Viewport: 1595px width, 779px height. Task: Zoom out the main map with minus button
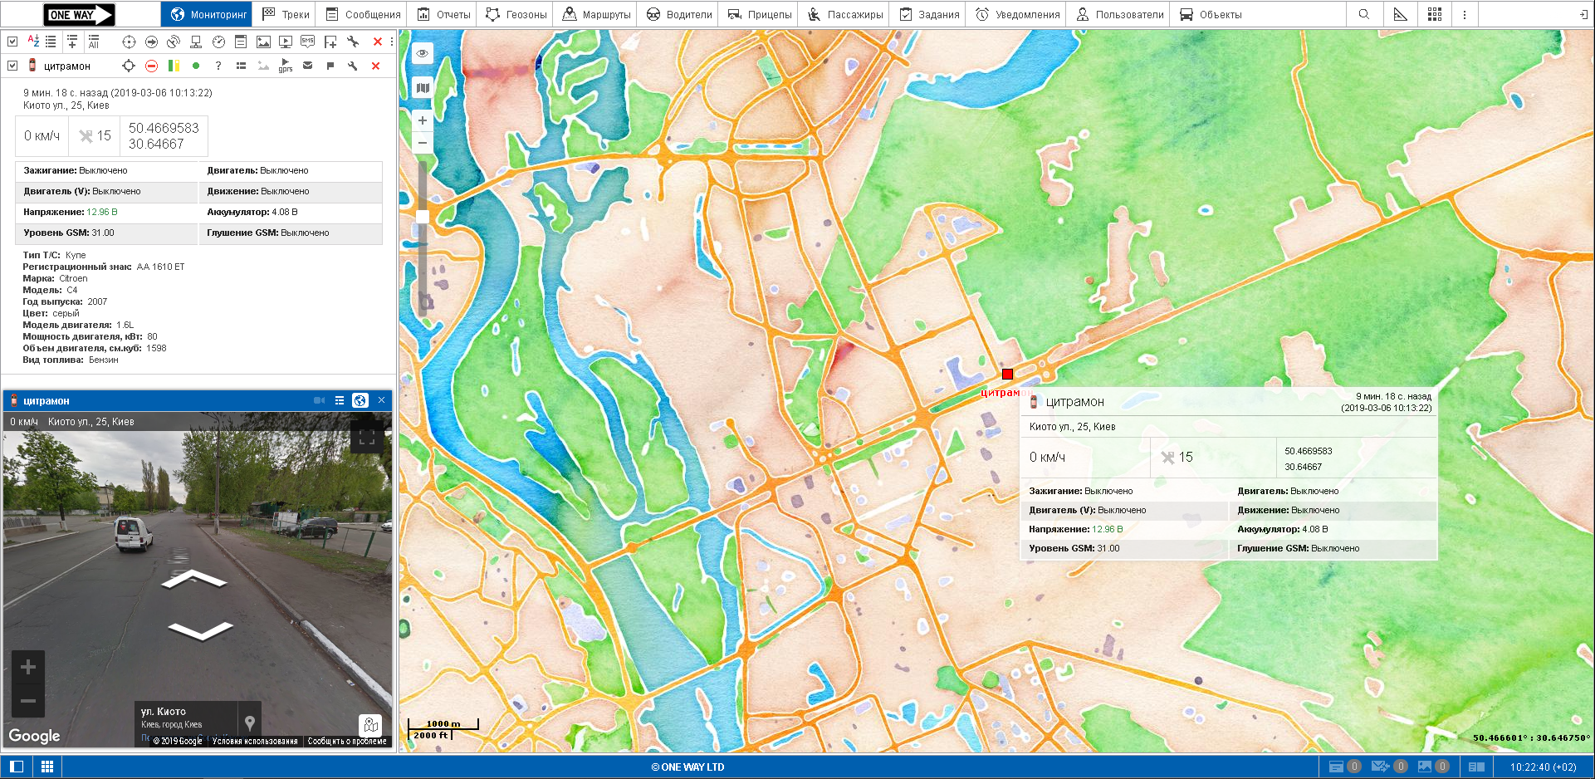(x=423, y=143)
